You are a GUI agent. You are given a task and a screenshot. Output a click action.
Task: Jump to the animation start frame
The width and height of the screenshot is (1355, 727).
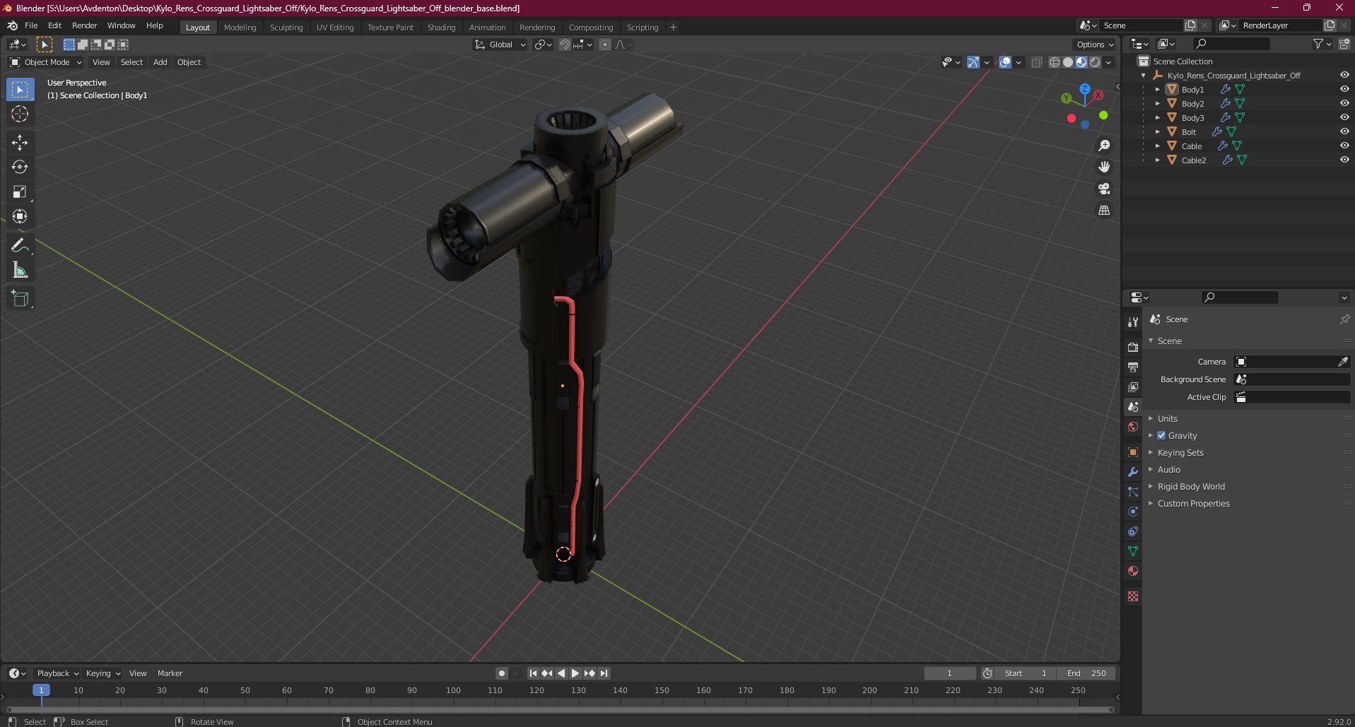[x=533, y=673]
